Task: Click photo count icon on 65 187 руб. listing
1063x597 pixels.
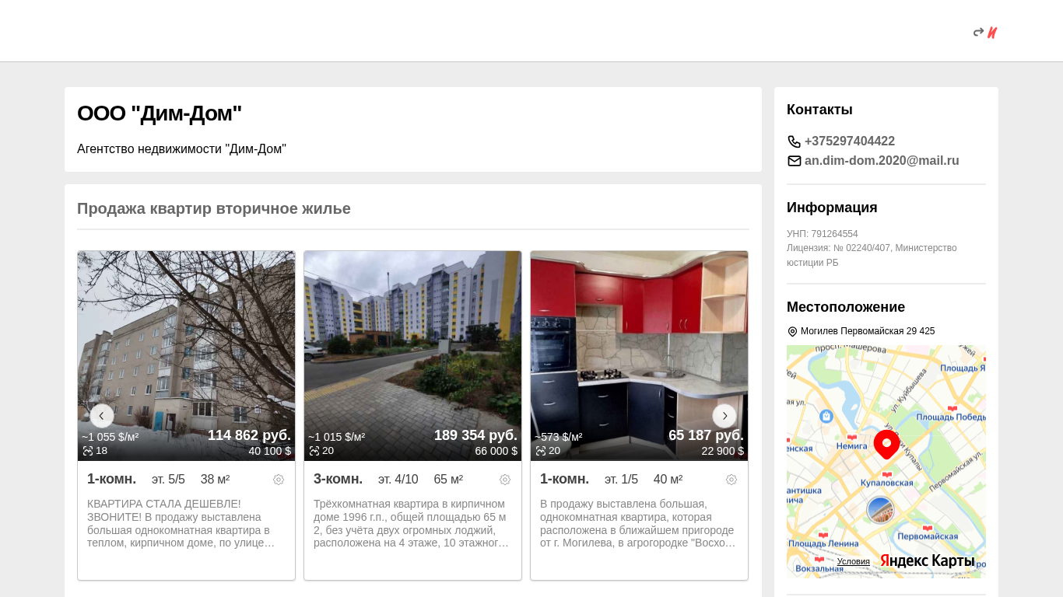Action: 541,451
